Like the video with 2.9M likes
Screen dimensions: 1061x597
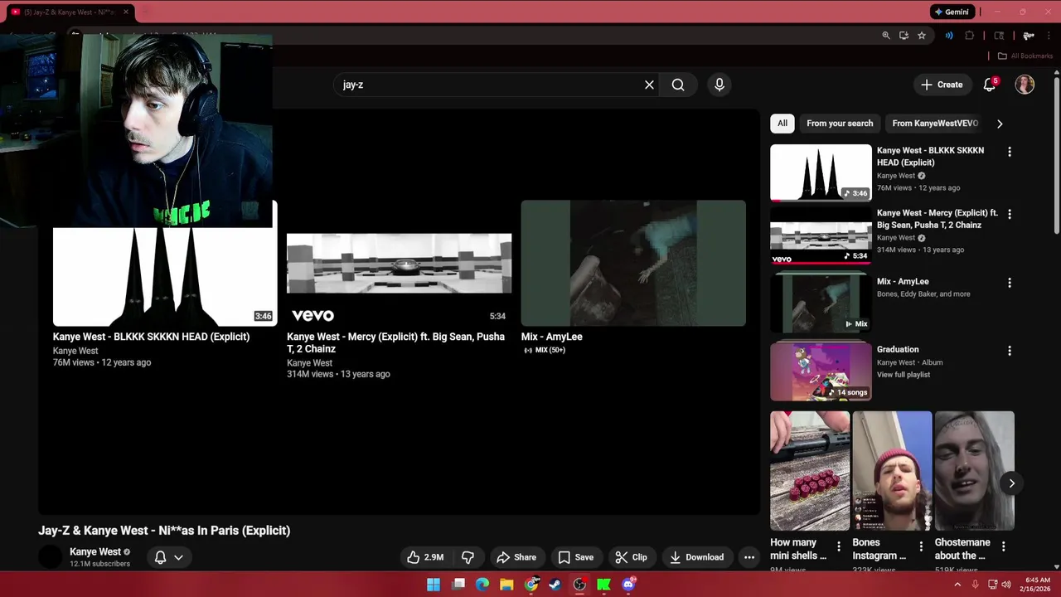[425, 557]
